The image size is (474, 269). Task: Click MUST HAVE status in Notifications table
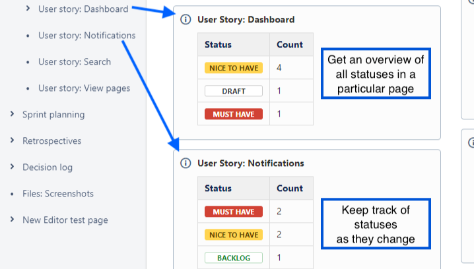tap(234, 212)
